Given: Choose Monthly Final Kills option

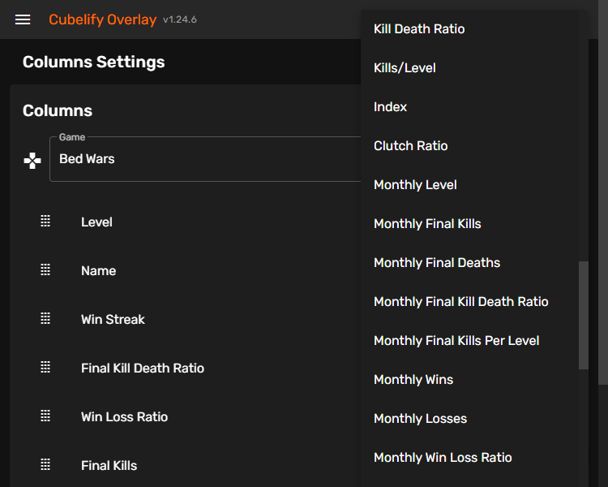Looking at the screenshot, I should [427, 224].
